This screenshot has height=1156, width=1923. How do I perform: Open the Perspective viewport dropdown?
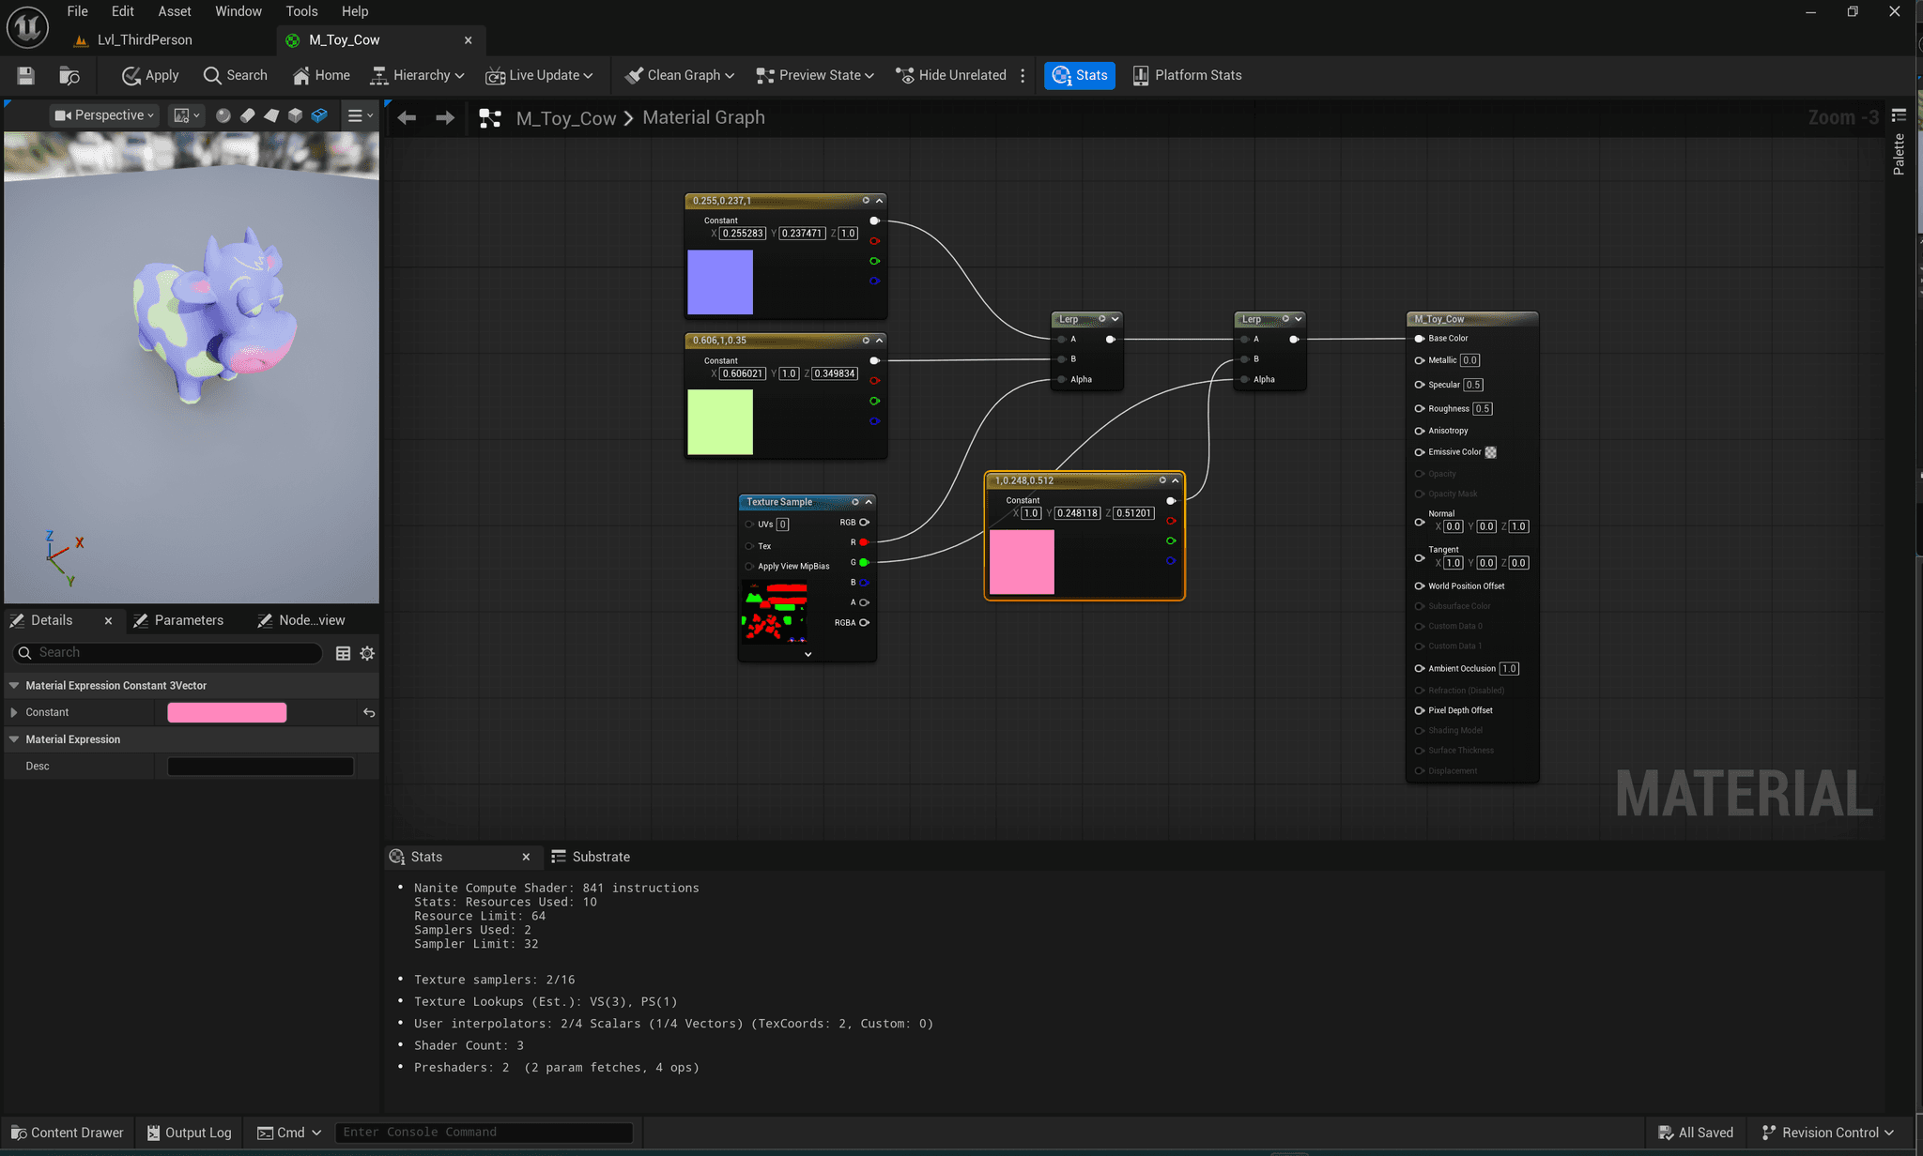point(104,115)
